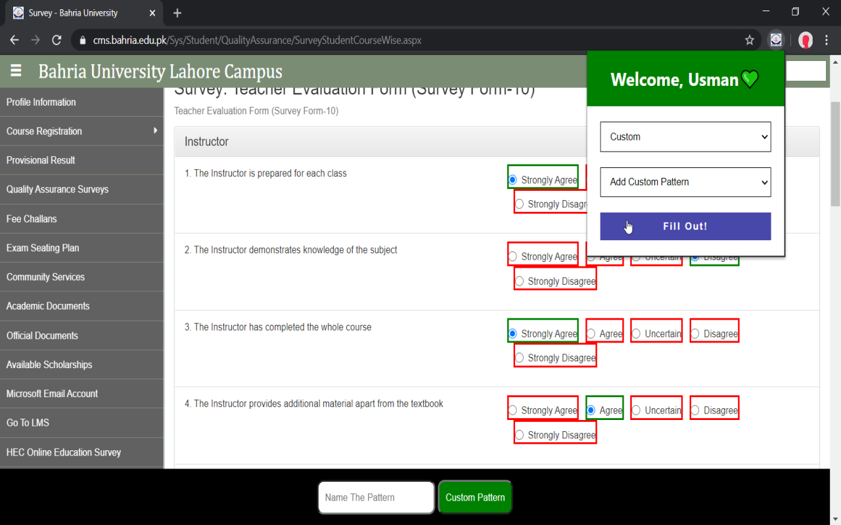Close the Survey - Bahria University tab
The width and height of the screenshot is (841, 525).
152,13
